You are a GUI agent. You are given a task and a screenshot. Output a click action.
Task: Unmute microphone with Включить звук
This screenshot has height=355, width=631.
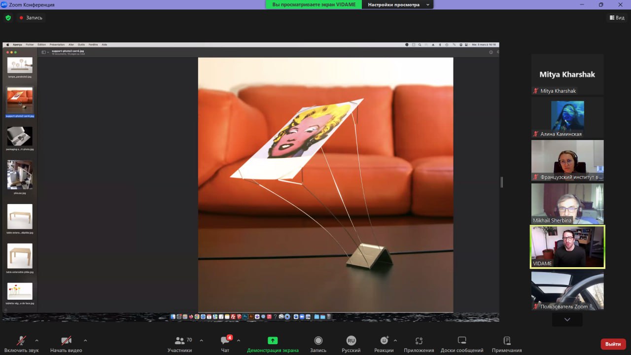pyautogui.click(x=21, y=344)
